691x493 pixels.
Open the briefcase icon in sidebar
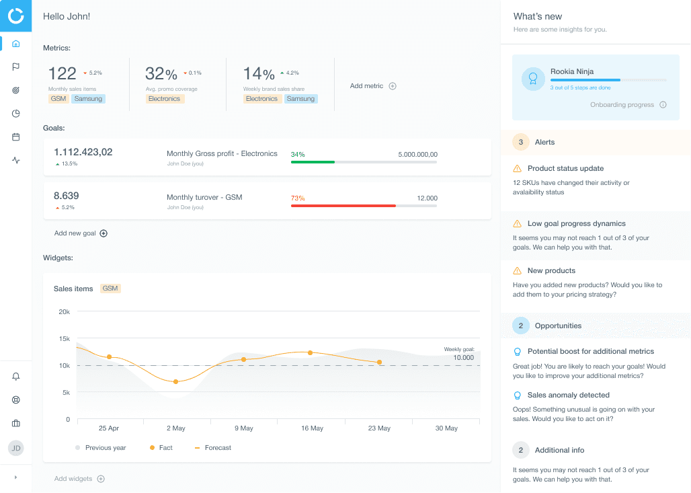pyautogui.click(x=16, y=423)
